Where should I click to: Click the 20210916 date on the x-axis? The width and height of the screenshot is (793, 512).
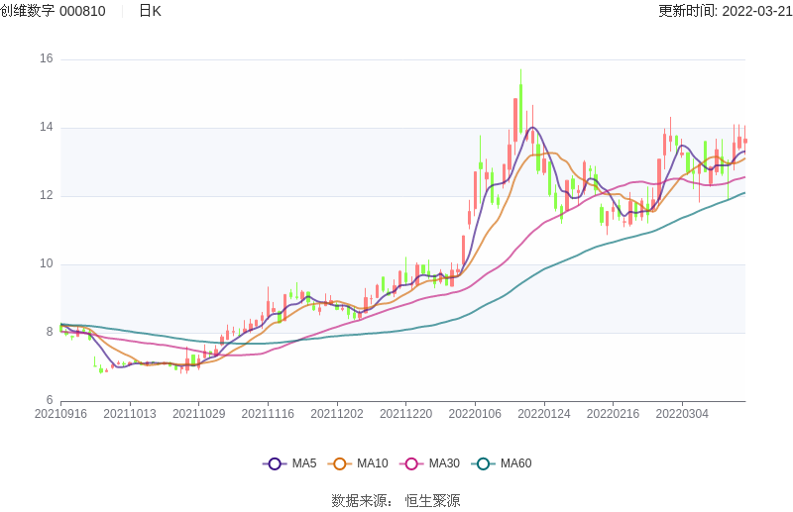60,414
